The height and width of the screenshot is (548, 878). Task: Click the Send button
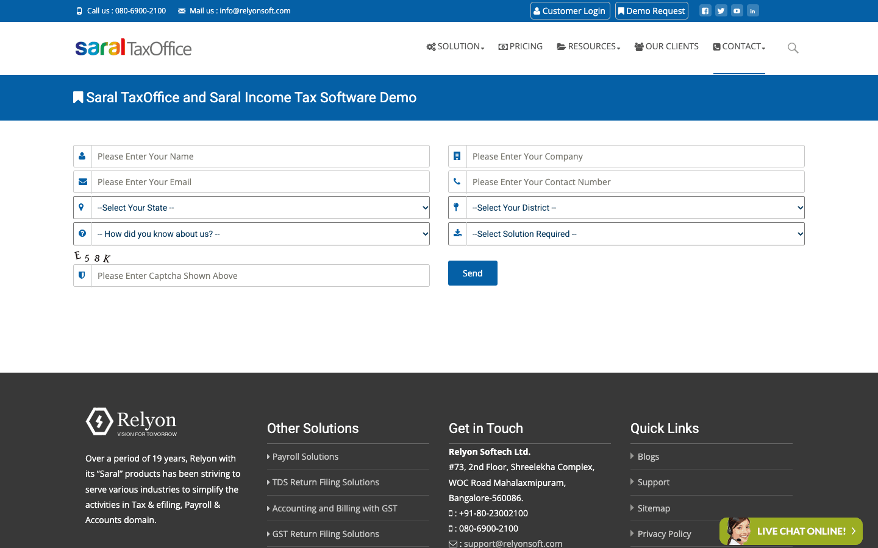[473, 273]
